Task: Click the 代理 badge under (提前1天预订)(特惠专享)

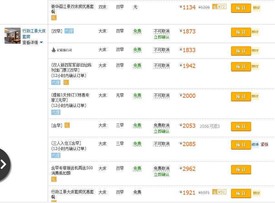Action: (x=55, y=112)
